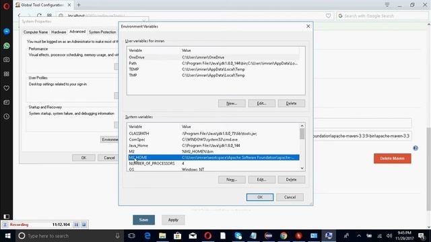Click Save on Jenkins page
431x242 pixels.
tap(143, 220)
